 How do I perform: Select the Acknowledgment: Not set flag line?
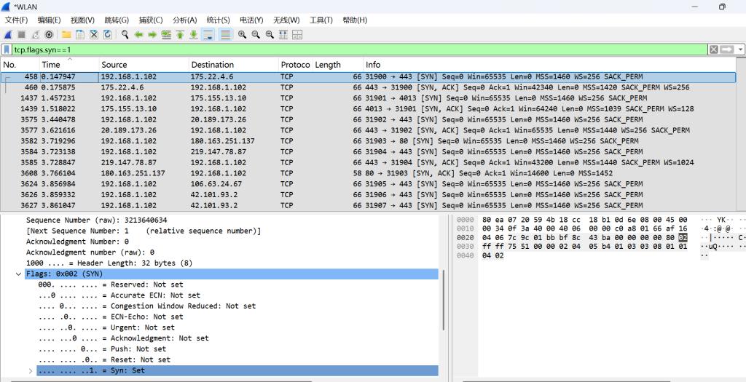(124, 338)
